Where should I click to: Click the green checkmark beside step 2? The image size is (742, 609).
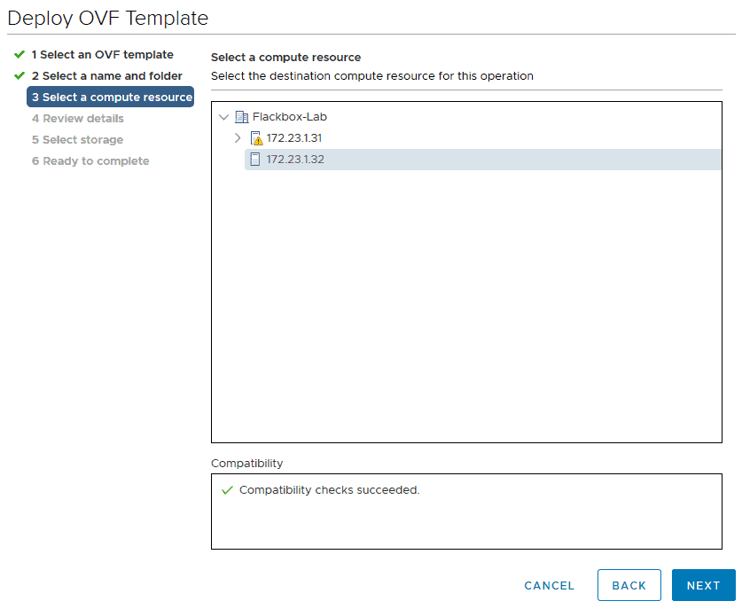[20, 75]
